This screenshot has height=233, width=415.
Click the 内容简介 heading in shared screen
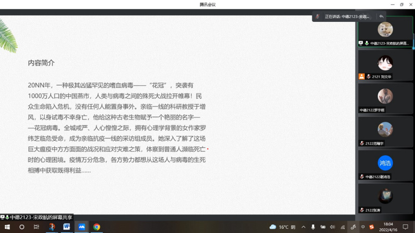coord(41,63)
